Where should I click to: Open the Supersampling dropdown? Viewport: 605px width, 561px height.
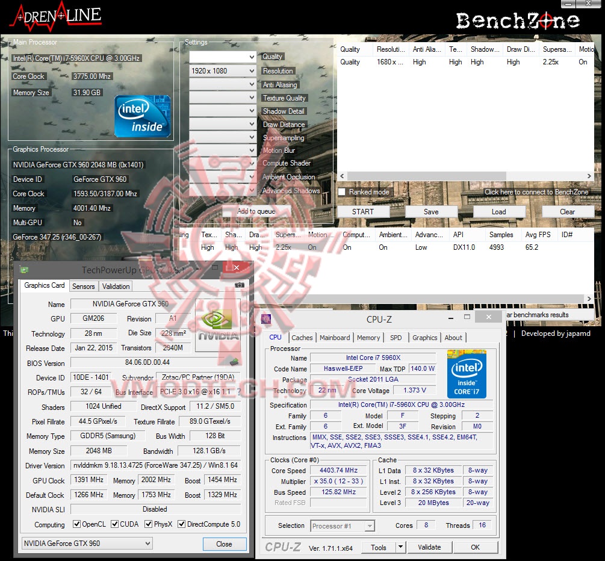tap(223, 137)
